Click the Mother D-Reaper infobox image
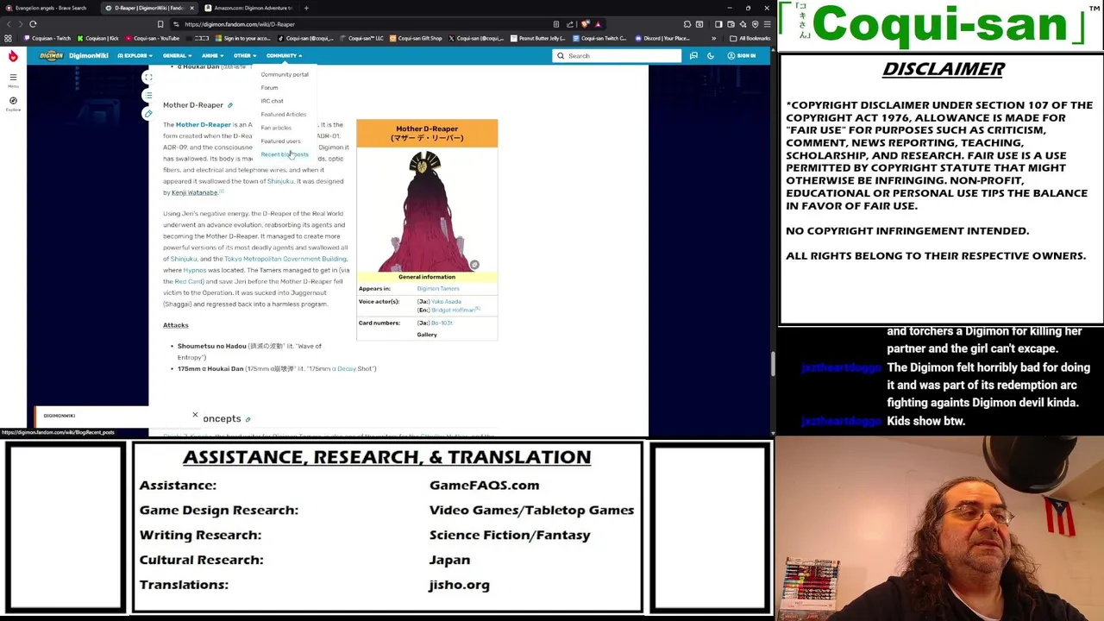 click(427, 212)
